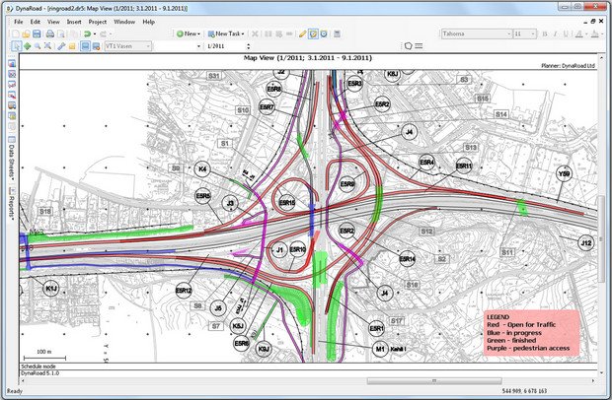Image resolution: width=612 pixels, height=400 pixels.
Task: Toggle Underline formatting
Action: pyautogui.click(x=566, y=33)
